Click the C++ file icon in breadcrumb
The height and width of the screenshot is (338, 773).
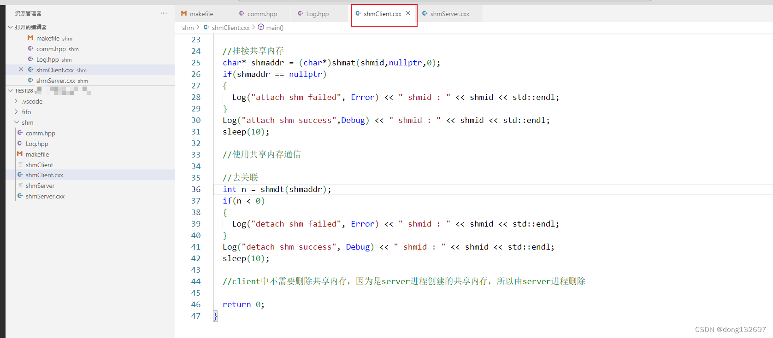click(x=207, y=27)
